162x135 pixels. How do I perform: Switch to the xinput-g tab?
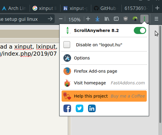click(76, 8)
